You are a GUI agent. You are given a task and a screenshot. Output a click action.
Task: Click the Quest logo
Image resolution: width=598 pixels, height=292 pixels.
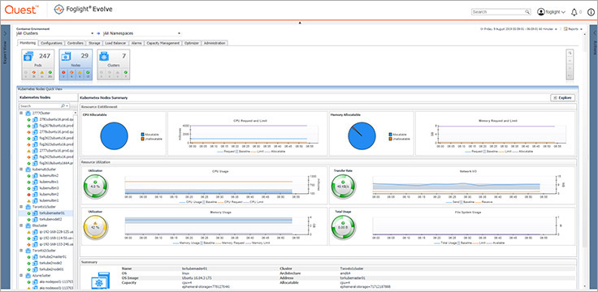21,10
